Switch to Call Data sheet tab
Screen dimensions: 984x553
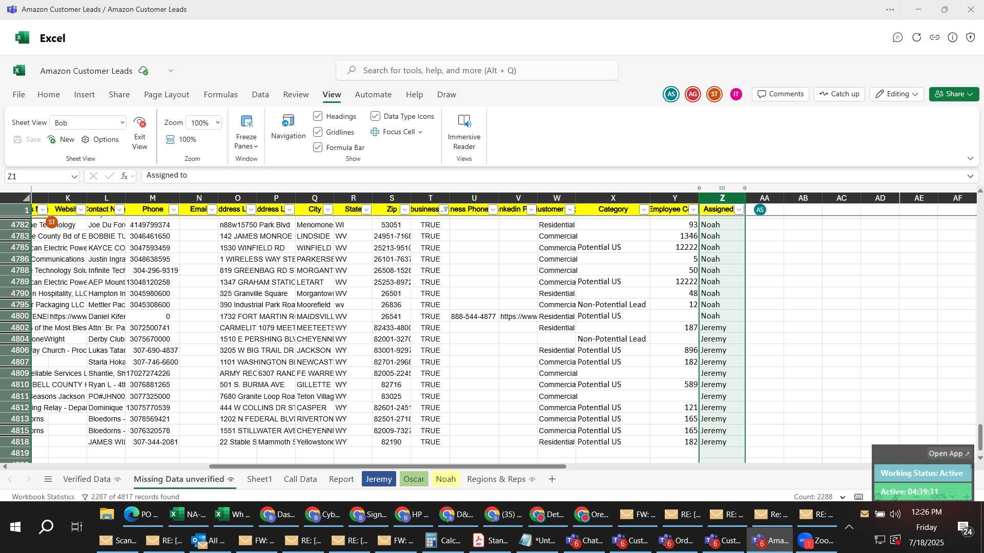(300, 479)
